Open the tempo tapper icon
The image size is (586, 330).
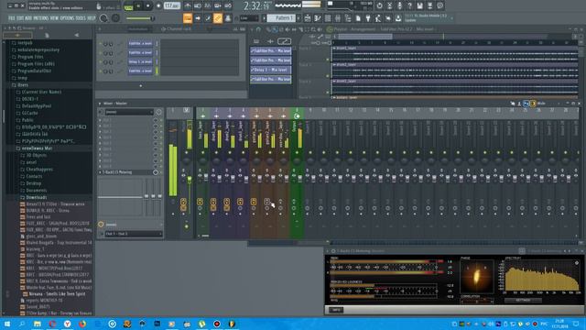coord(378,18)
